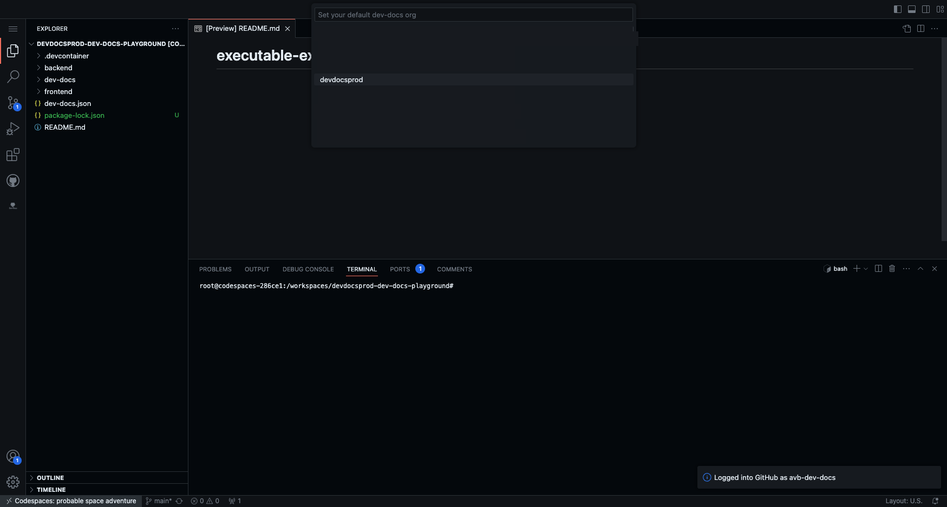Open the Source Control view

click(13, 103)
